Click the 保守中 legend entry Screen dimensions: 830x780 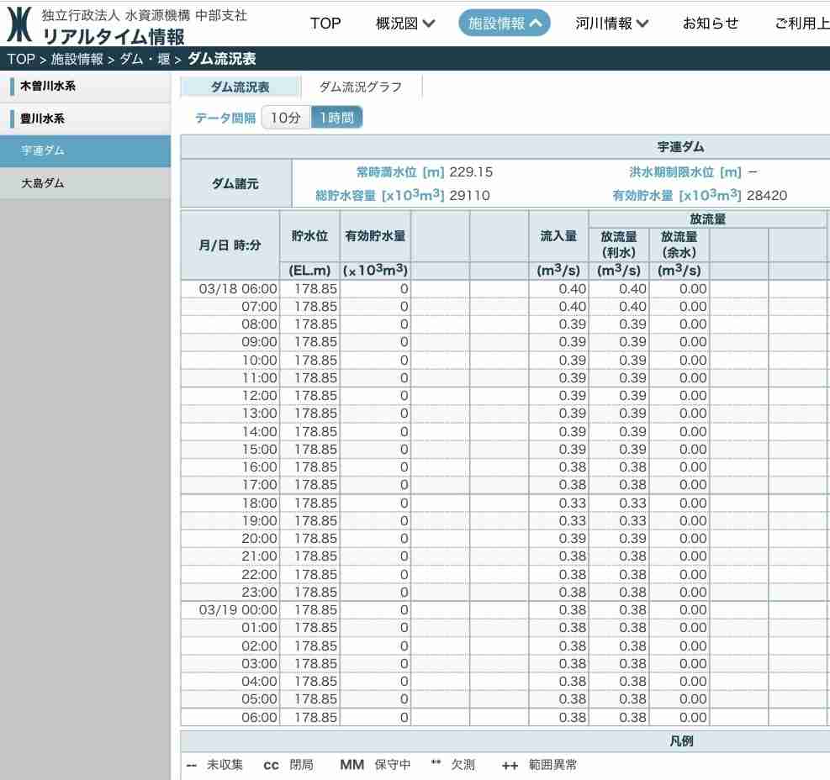392,765
